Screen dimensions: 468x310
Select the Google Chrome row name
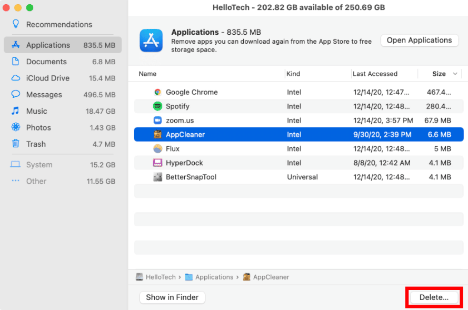[x=192, y=92]
